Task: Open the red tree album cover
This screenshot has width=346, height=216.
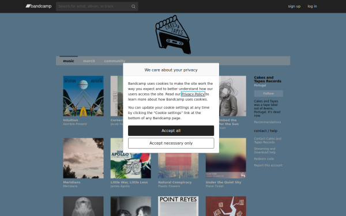Action: pos(226,206)
